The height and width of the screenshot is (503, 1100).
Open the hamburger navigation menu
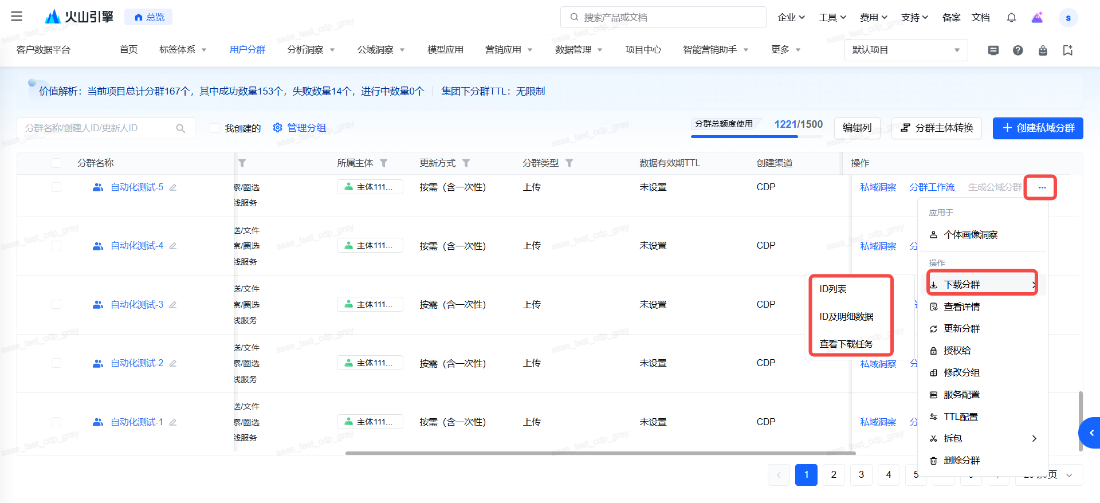click(x=17, y=17)
